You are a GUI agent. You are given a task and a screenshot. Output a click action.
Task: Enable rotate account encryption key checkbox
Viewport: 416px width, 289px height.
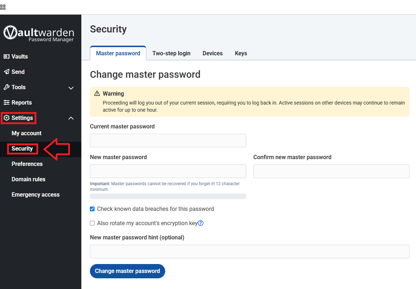[92, 223]
